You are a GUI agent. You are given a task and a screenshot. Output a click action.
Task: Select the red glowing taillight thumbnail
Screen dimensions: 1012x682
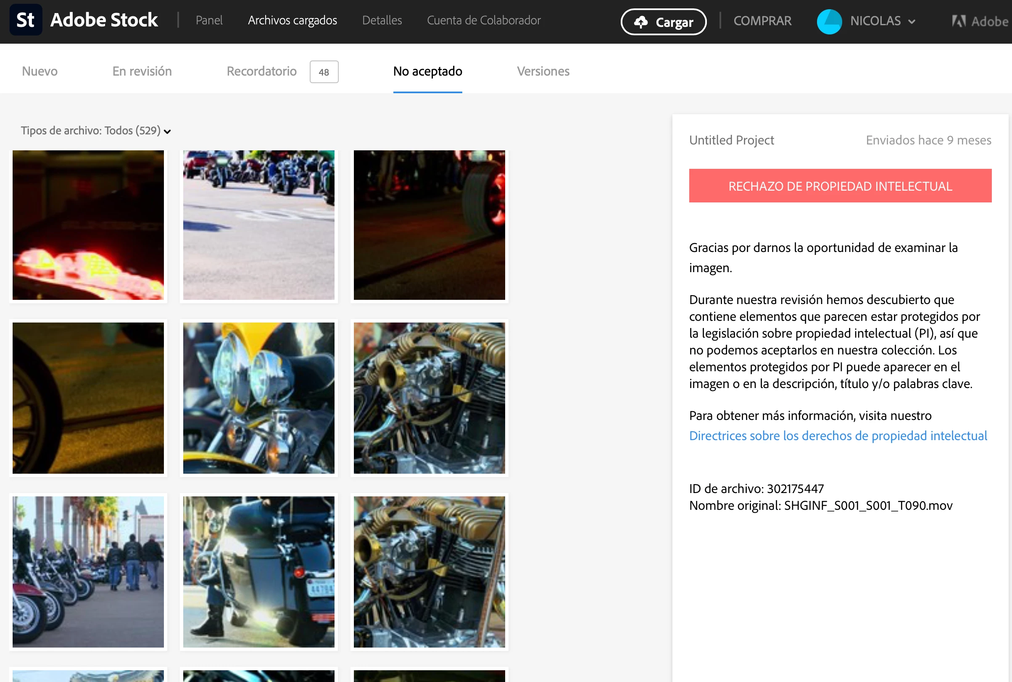click(88, 225)
